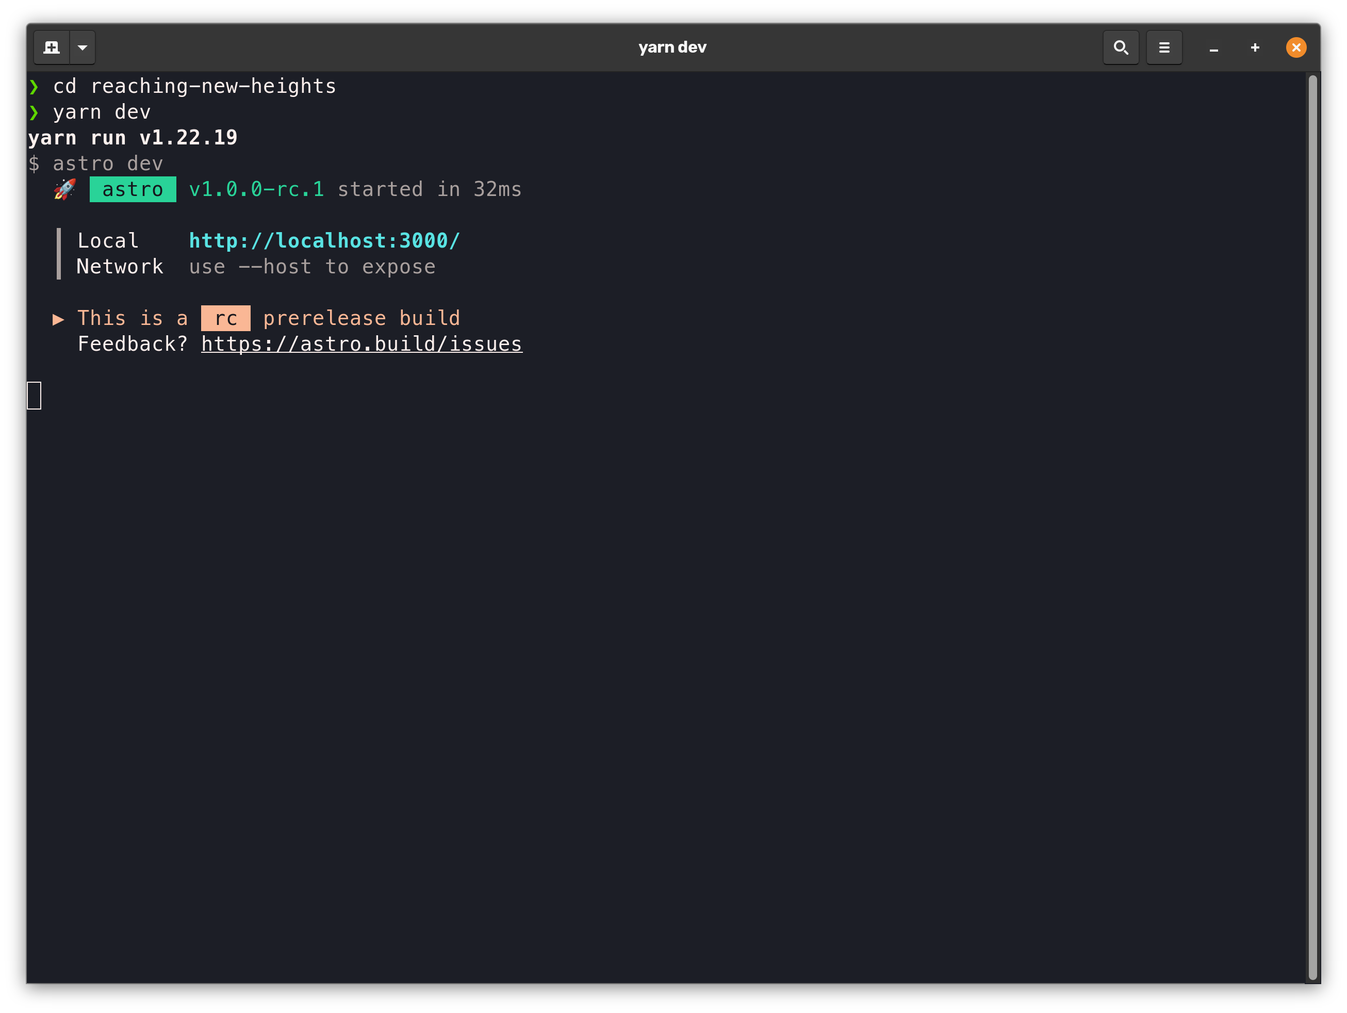The width and height of the screenshot is (1347, 1013).
Task: Click the green 'astro' badge
Action: (x=133, y=189)
